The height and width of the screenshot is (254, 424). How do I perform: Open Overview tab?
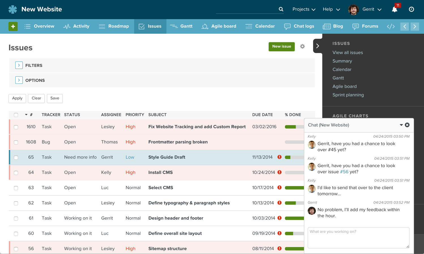pyautogui.click(x=39, y=26)
